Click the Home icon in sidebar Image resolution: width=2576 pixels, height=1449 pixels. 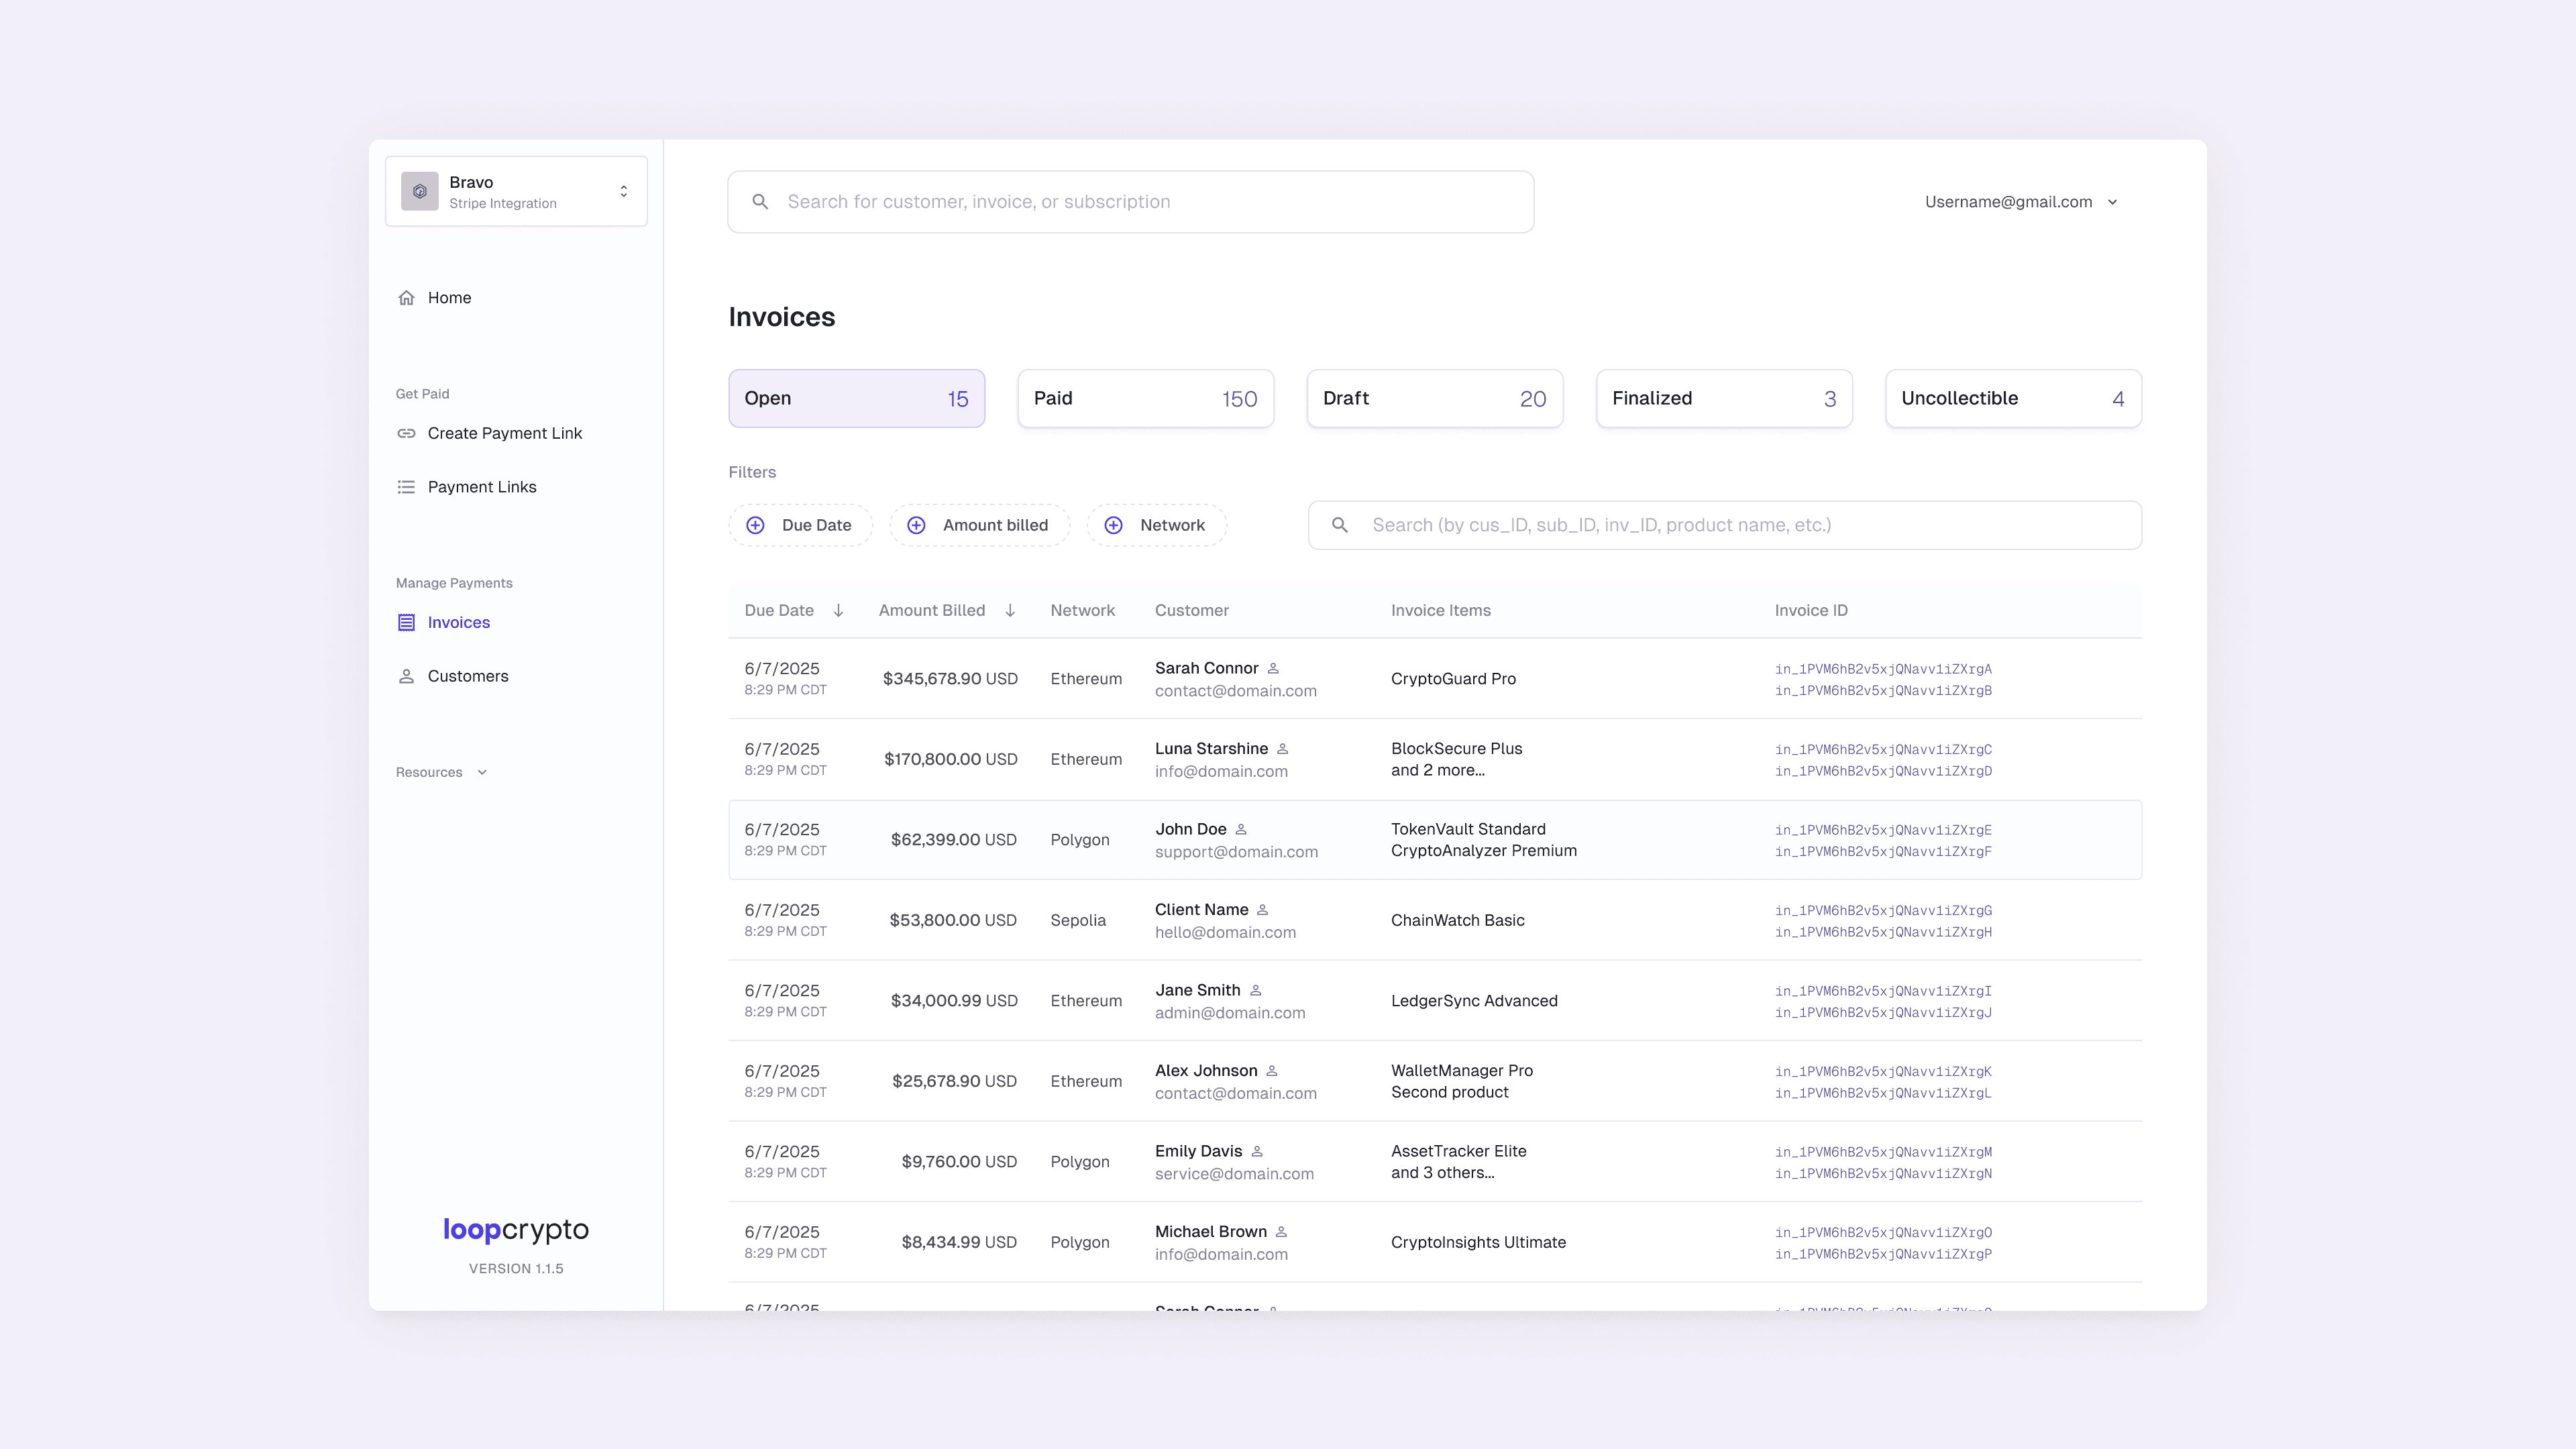(x=406, y=298)
